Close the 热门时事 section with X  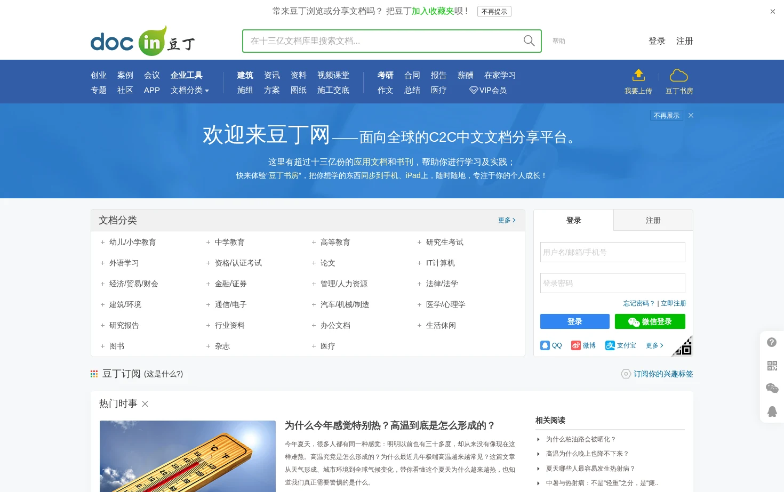pyautogui.click(x=145, y=404)
